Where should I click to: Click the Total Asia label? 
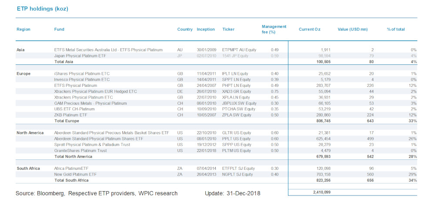click(64, 62)
